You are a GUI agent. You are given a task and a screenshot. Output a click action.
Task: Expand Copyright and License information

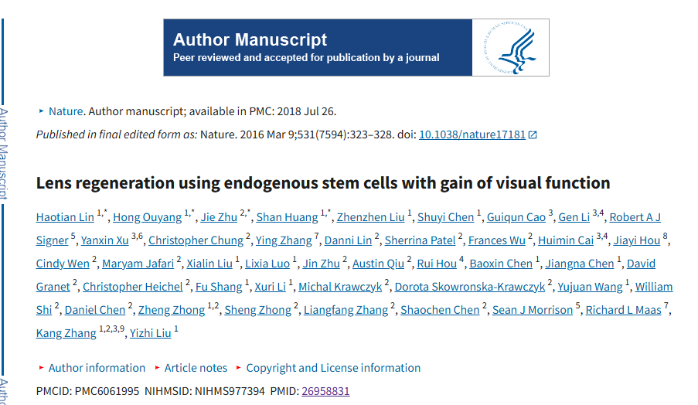pos(333,368)
